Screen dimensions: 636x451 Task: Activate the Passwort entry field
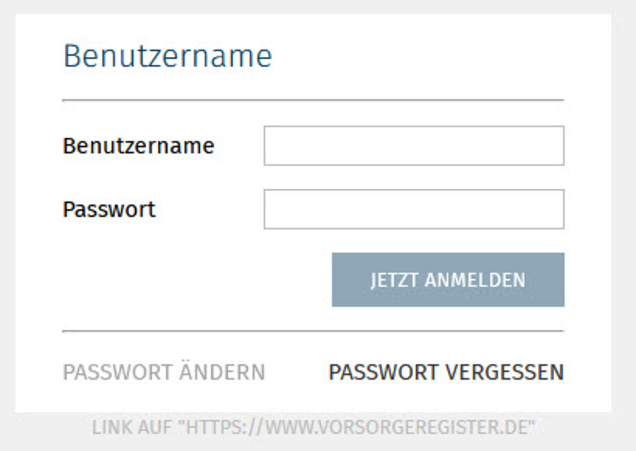pos(413,209)
